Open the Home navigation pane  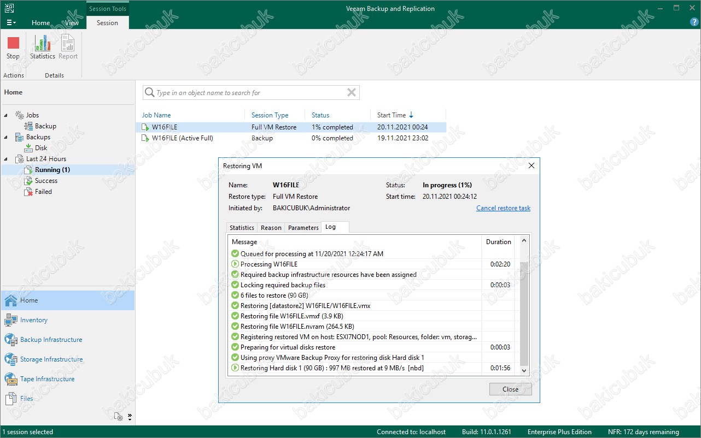click(68, 300)
